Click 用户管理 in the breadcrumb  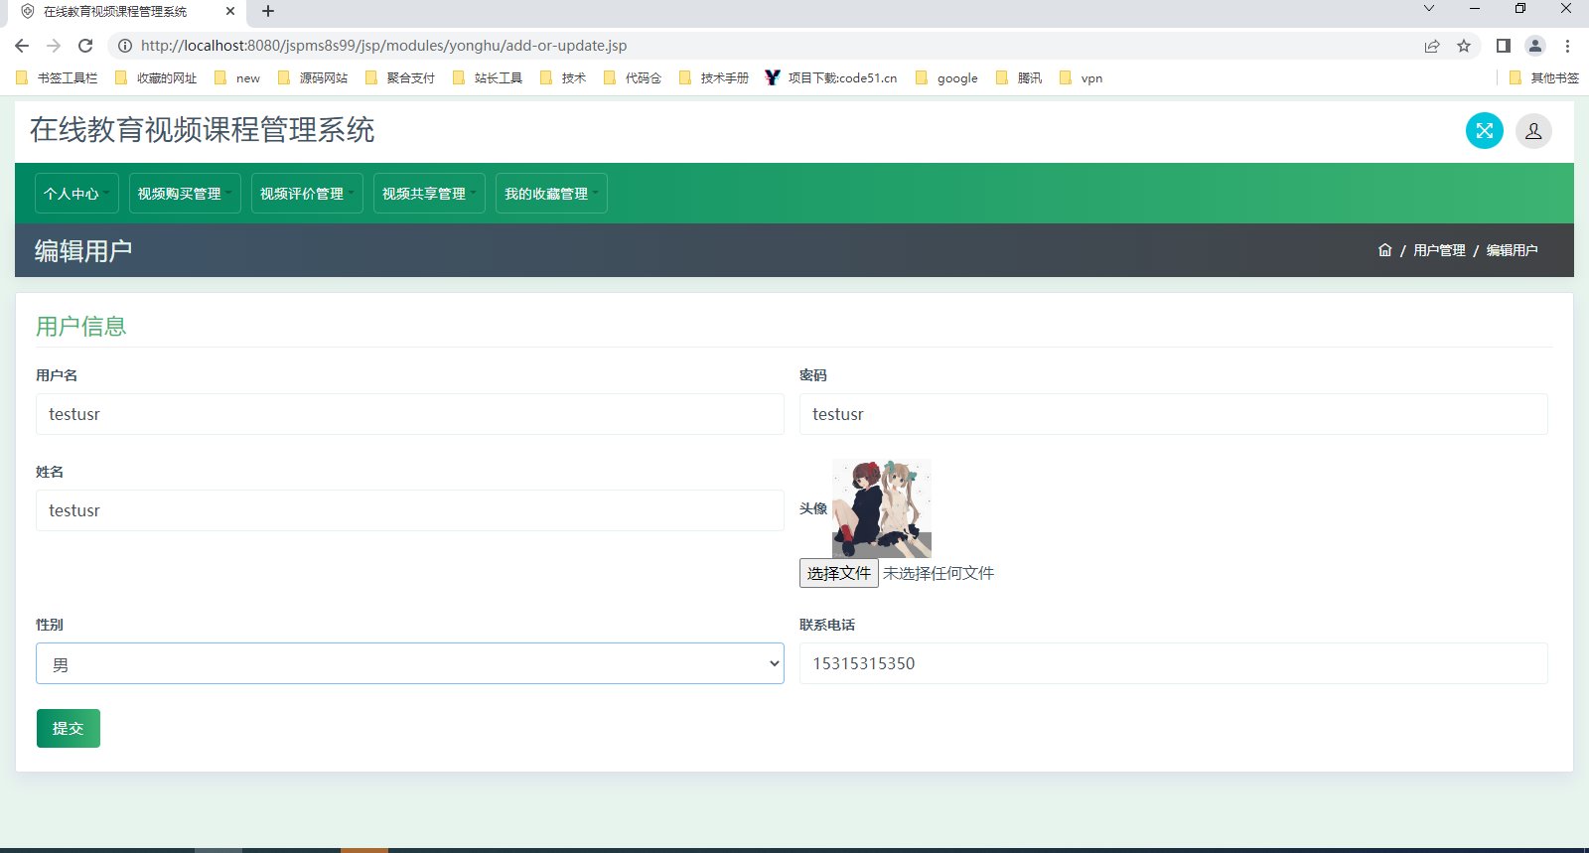coord(1439,250)
